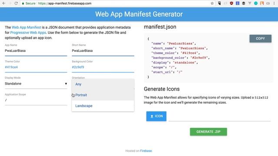Click the manifest.json heading
Viewport: 278px width, 156px height.
(x=160, y=27)
